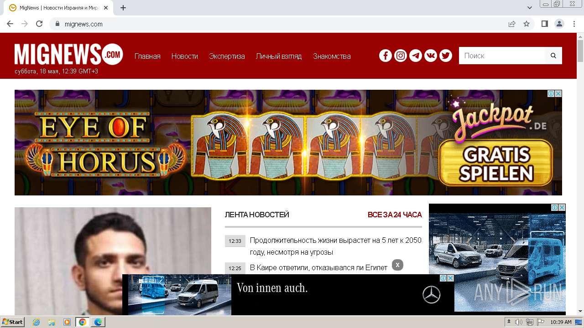The image size is (584, 328).
Task: Click the 12:25 news timestamp
Action: [x=235, y=268]
